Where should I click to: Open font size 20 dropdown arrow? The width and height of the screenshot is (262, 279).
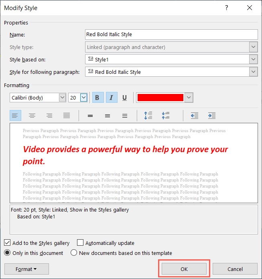click(83, 98)
